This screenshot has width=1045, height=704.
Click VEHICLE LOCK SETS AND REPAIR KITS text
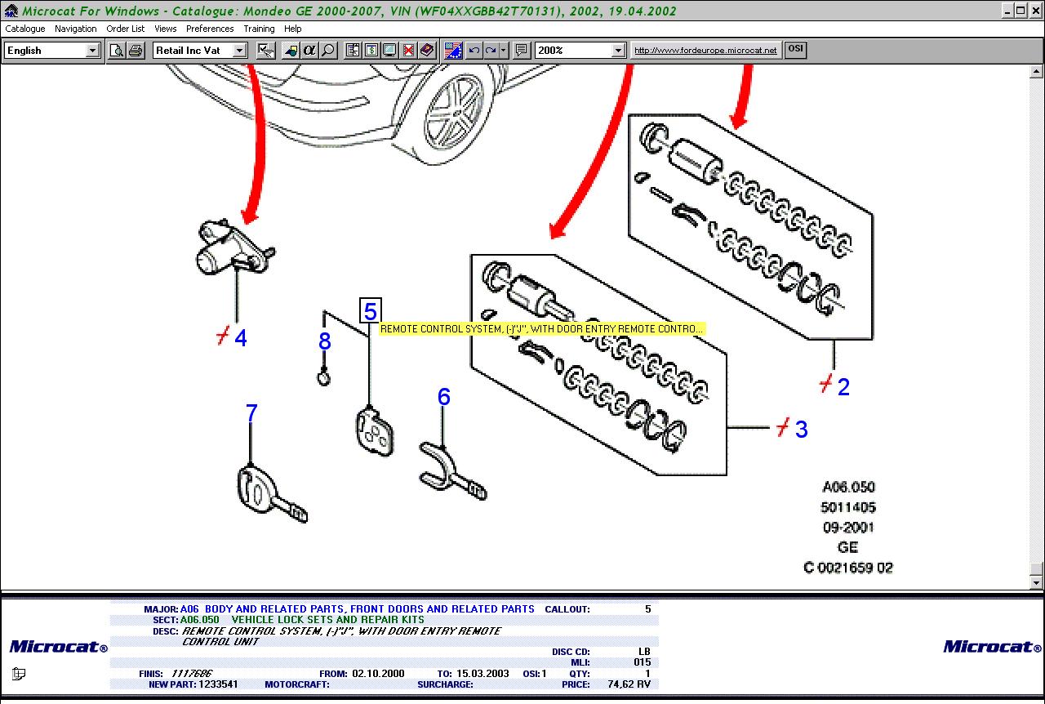[x=328, y=620]
